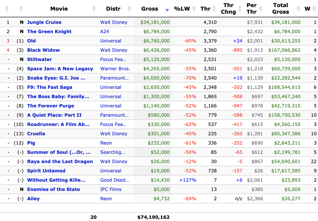
Task: Sort by the last-week rank column arrows
Action: pyautogui.click(x=21, y=9)
